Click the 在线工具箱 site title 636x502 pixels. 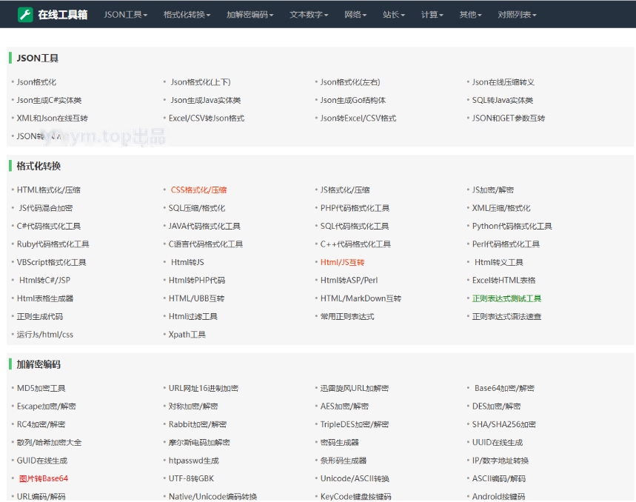click(63, 15)
